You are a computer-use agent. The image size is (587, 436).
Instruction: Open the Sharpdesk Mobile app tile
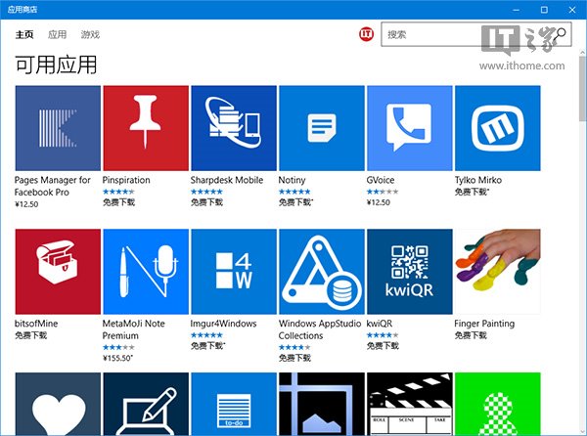pos(234,128)
